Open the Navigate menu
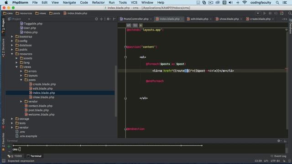 (69, 3)
